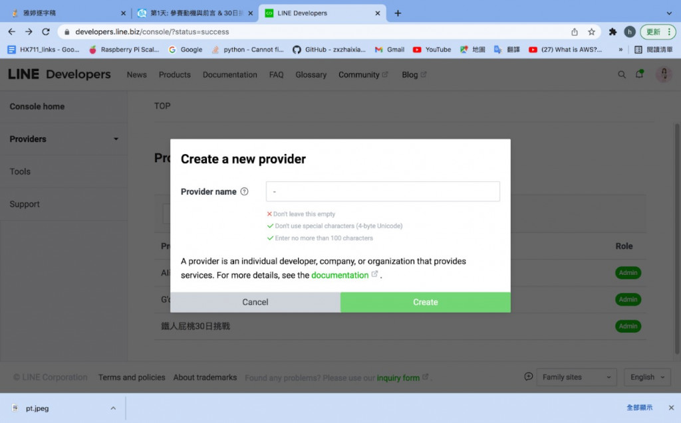Screen dimensions: 681x423
Task: Bookmark this page with the star icon
Action: [x=591, y=32]
